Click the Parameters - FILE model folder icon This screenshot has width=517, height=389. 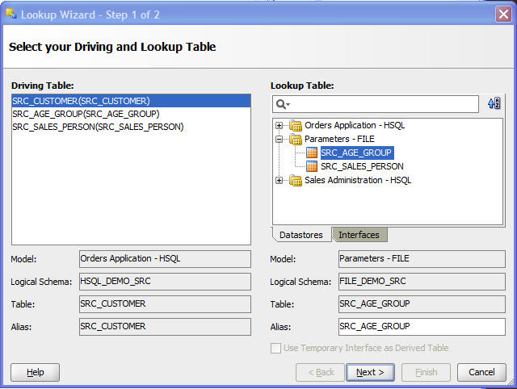296,139
